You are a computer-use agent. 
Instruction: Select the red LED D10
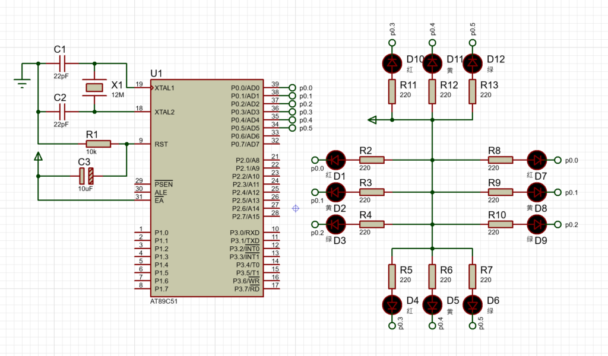click(x=392, y=62)
